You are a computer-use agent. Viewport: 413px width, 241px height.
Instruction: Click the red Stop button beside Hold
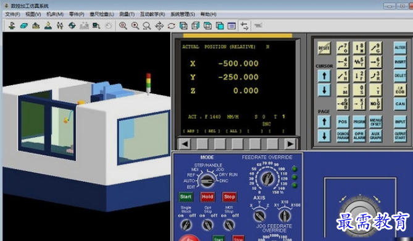230,197
